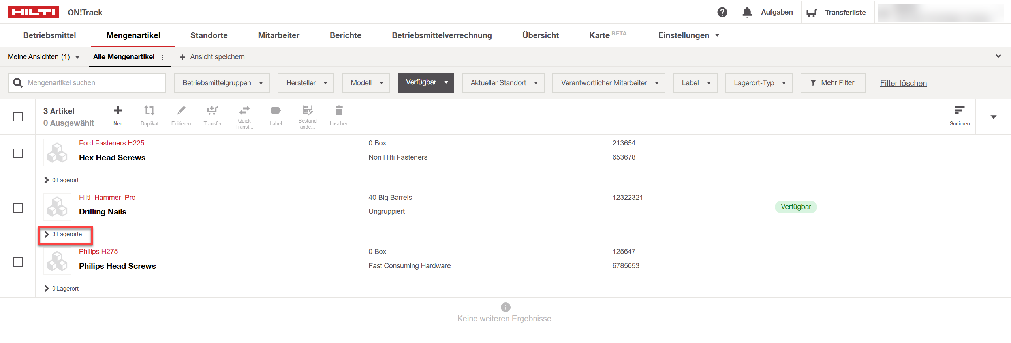
Task: Switch to the Übersicht tab
Action: pos(540,35)
